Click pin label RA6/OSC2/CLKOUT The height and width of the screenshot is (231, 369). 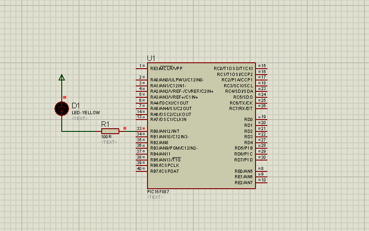[171, 114]
